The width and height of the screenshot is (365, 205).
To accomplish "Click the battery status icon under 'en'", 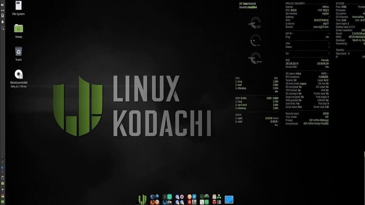I will (2, 15).
